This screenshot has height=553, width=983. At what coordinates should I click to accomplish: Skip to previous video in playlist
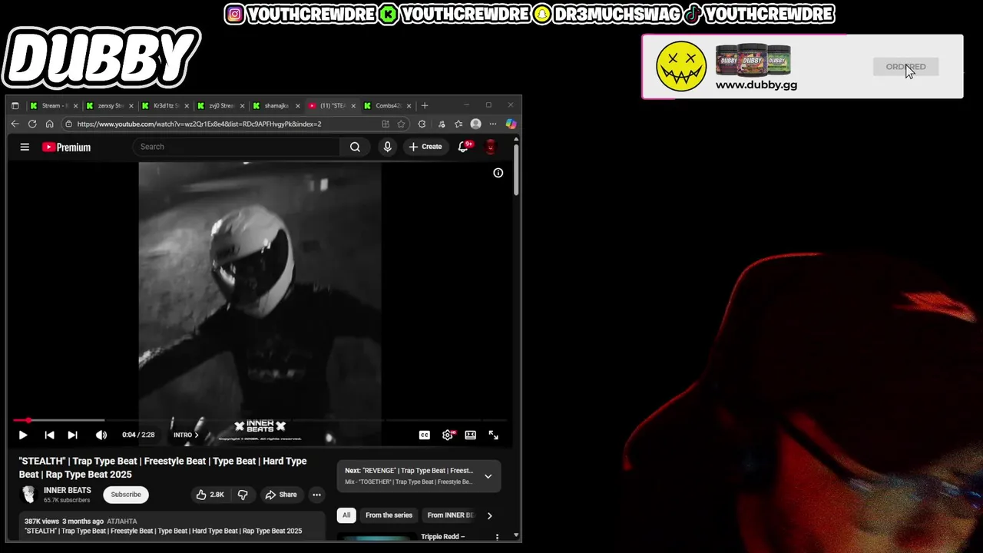click(x=49, y=435)
